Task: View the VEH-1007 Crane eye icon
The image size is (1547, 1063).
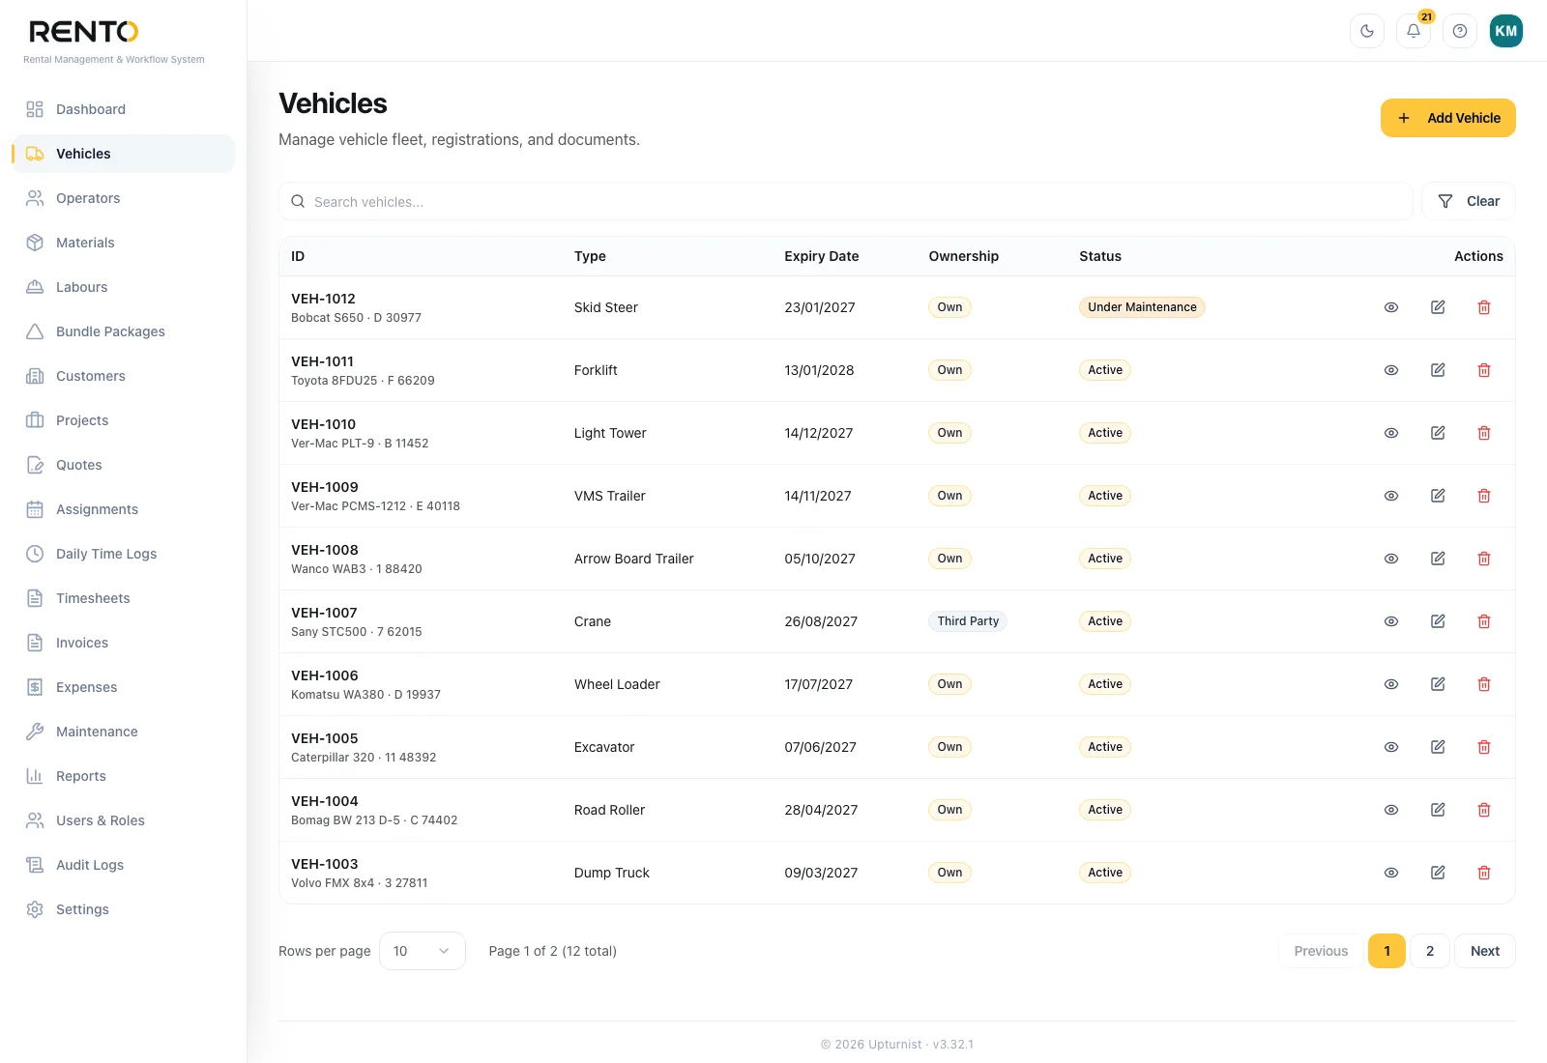Action: tap(1391, 621)
